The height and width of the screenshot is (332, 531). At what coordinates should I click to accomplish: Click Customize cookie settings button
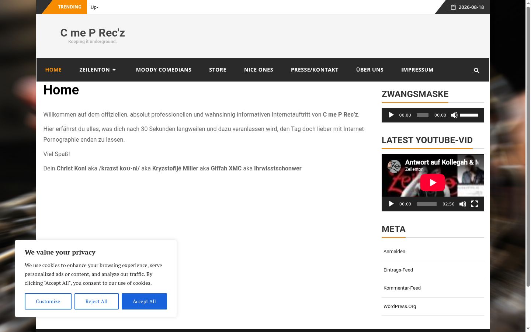click(x=48, y=301)
